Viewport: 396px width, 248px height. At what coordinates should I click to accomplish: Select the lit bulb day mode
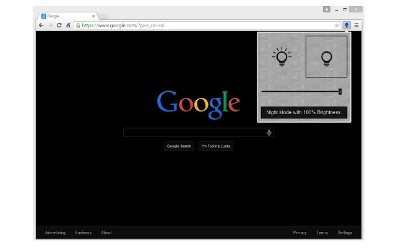[282, 56]
